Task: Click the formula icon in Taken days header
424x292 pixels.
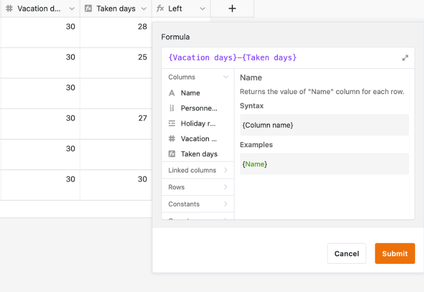Action: click(88, 8)
